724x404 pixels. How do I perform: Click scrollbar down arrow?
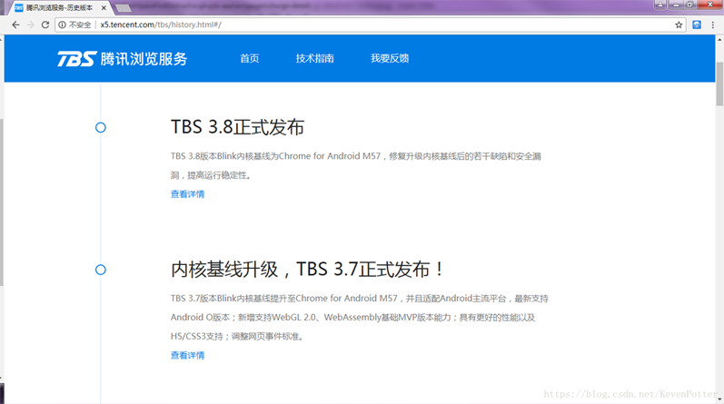pos(719,399)
